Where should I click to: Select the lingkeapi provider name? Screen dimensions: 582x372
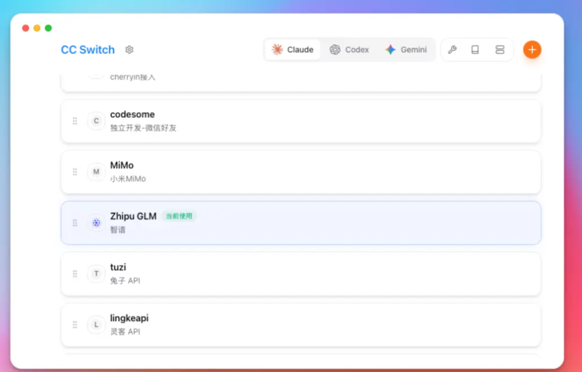click(x=129, y=318)
